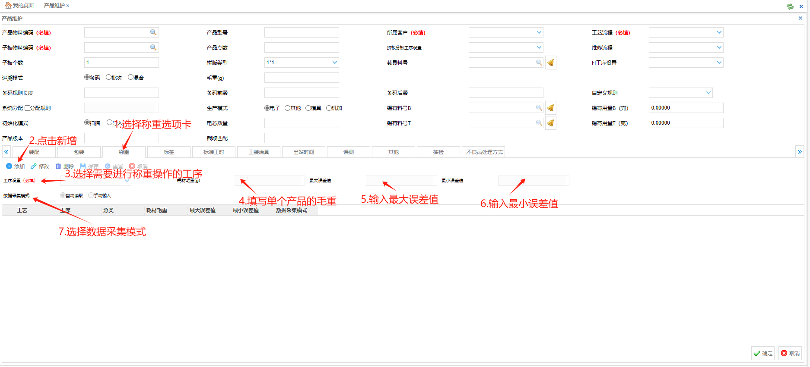The height and width of the screenshot is (367, 810).
Task: Open the 工艺流程 dropdown list
Action: click(x=719, y=32)
